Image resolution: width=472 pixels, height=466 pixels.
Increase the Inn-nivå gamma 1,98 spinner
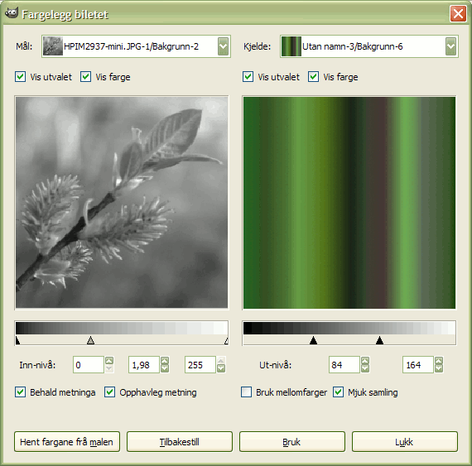(165, 361)
